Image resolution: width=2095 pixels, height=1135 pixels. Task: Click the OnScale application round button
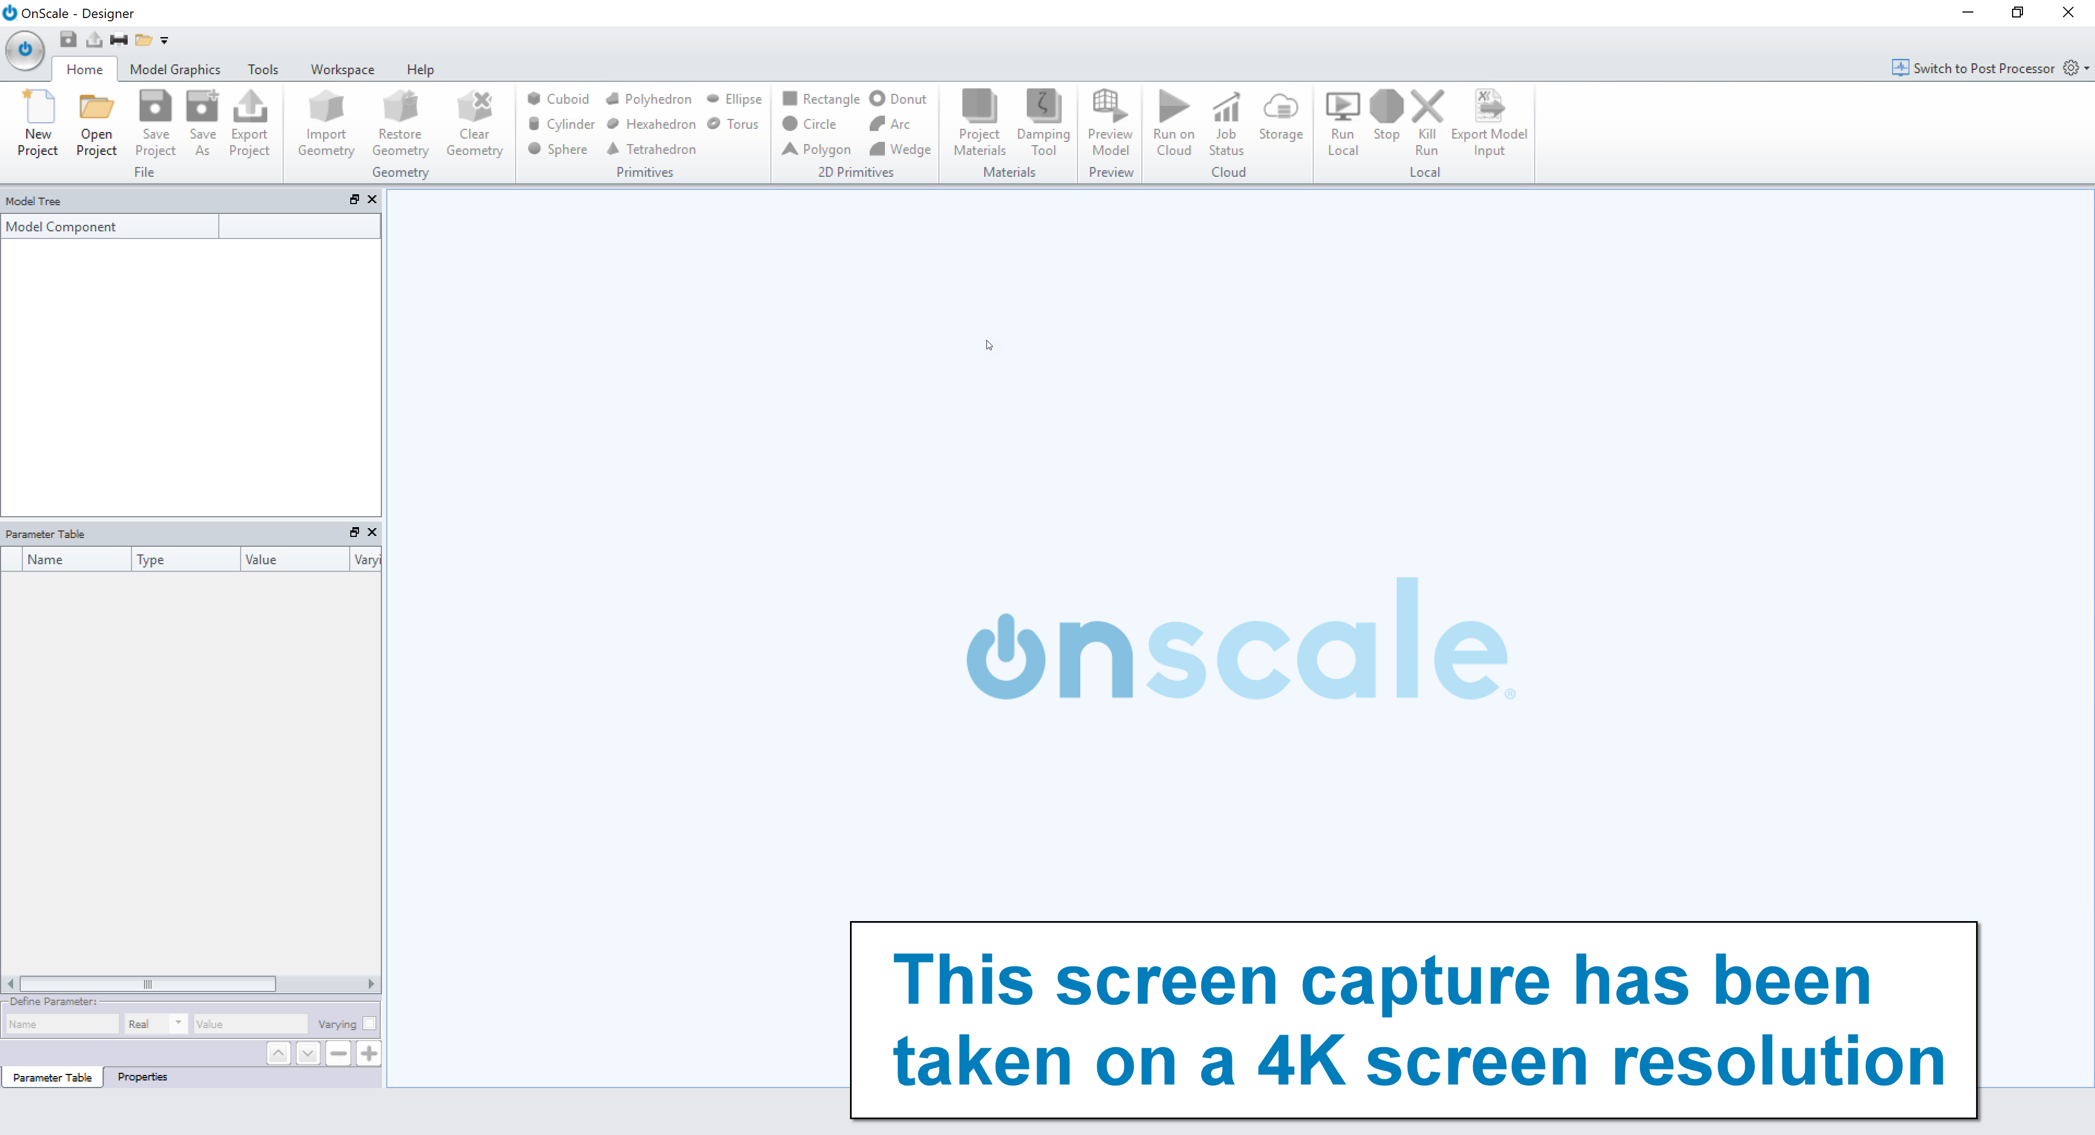pyautogui.click(x=25, y=50)
